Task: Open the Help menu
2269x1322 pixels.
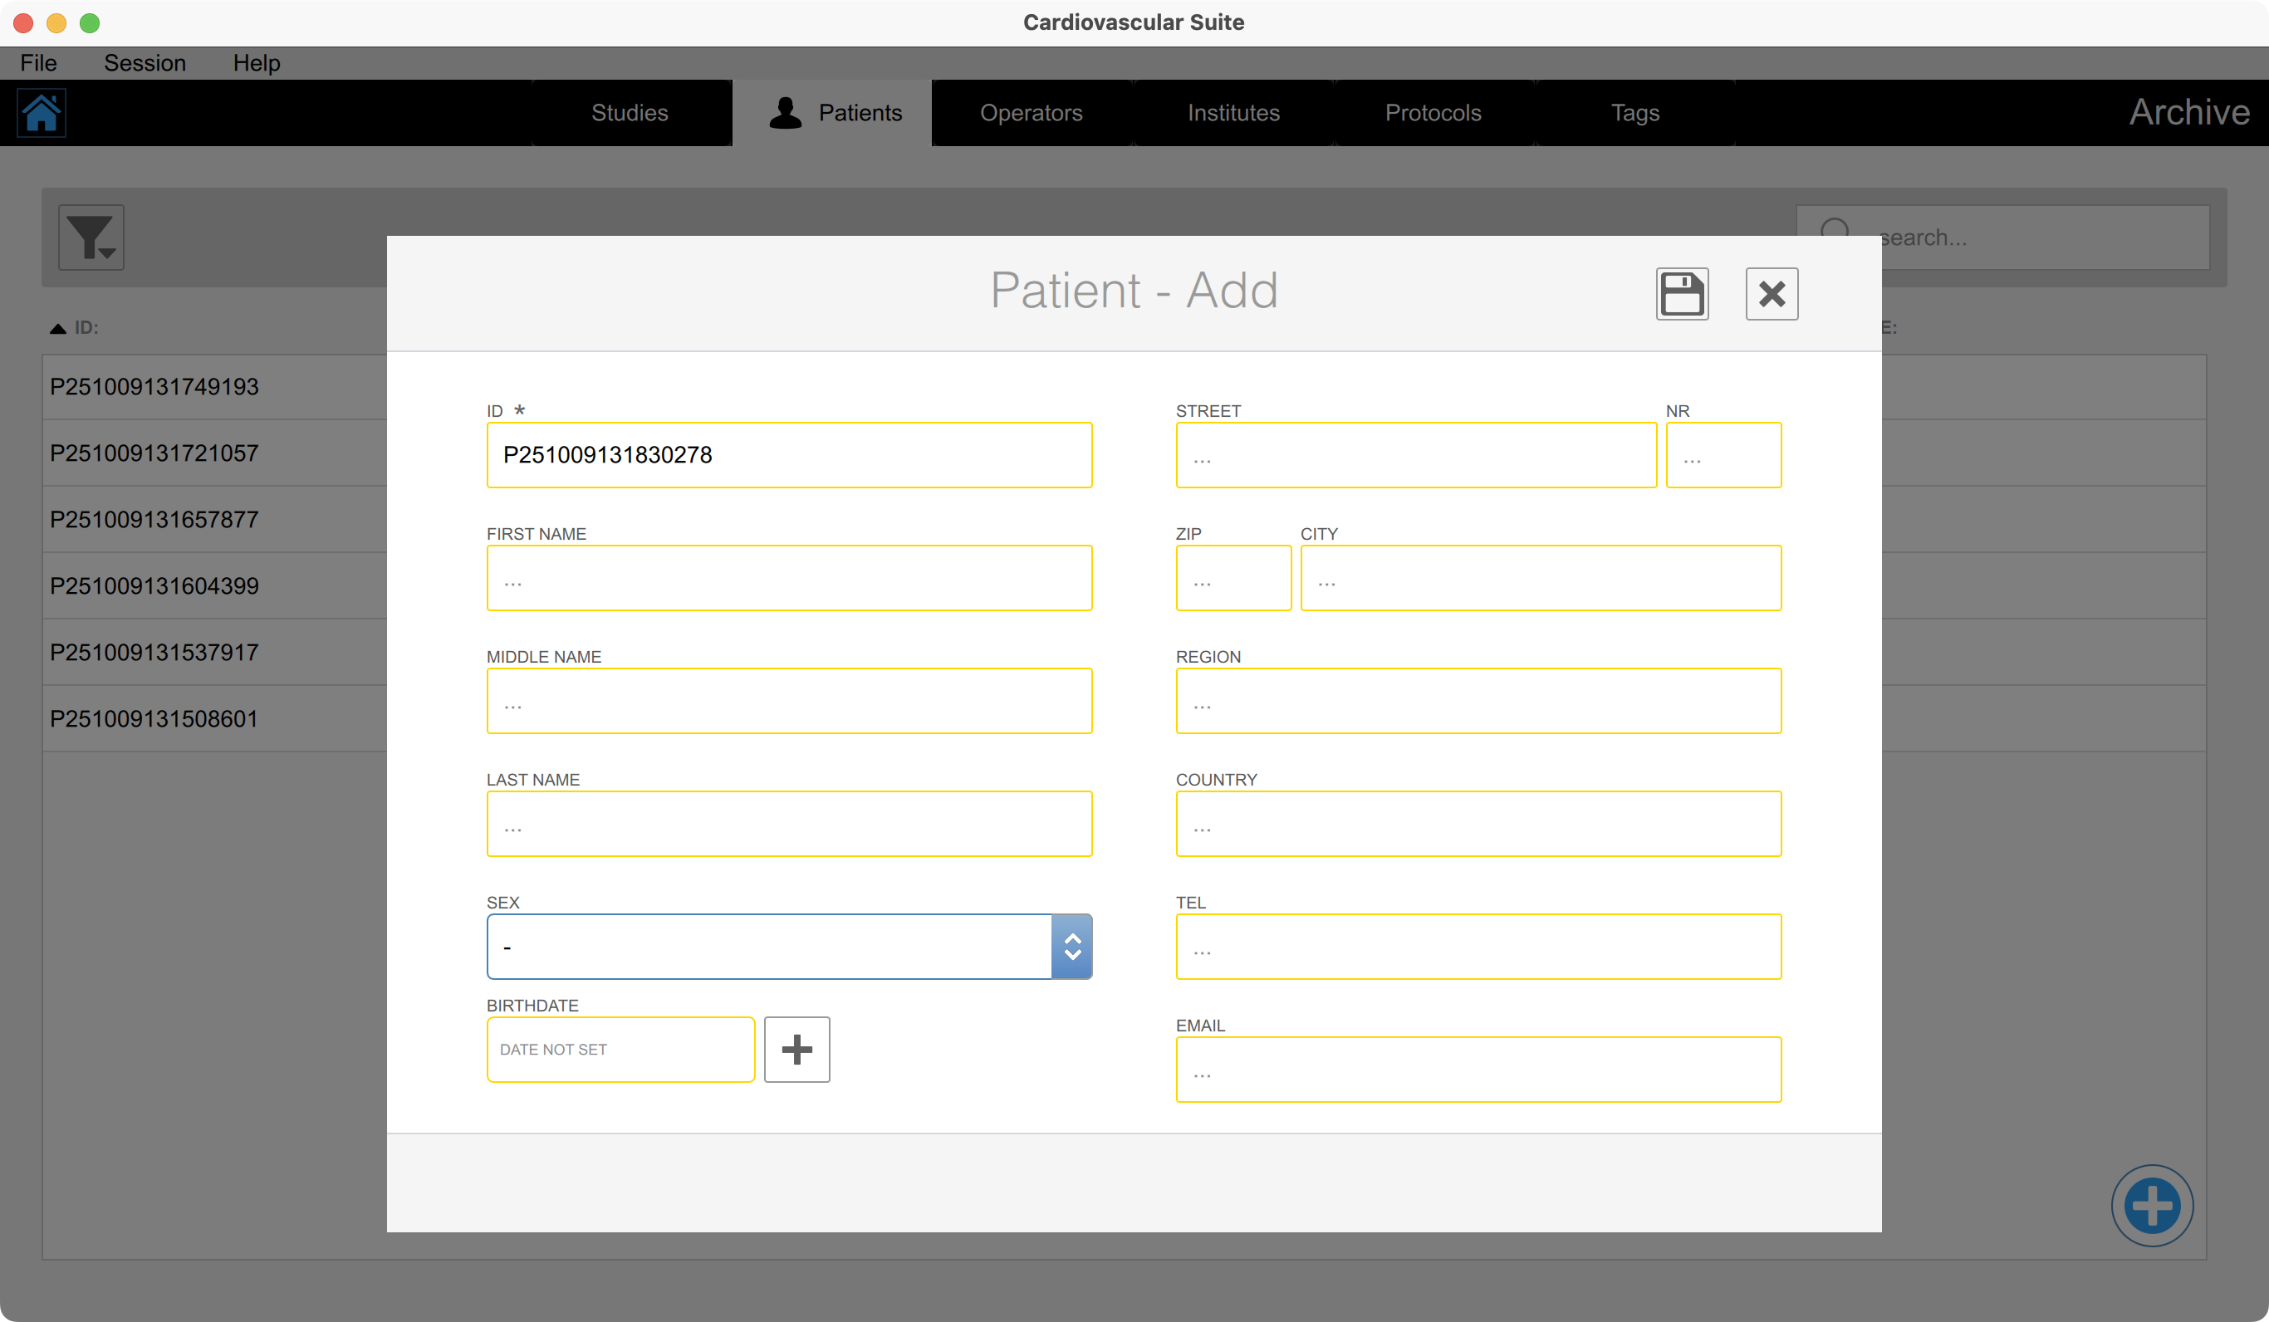Action: pos(257,62)
